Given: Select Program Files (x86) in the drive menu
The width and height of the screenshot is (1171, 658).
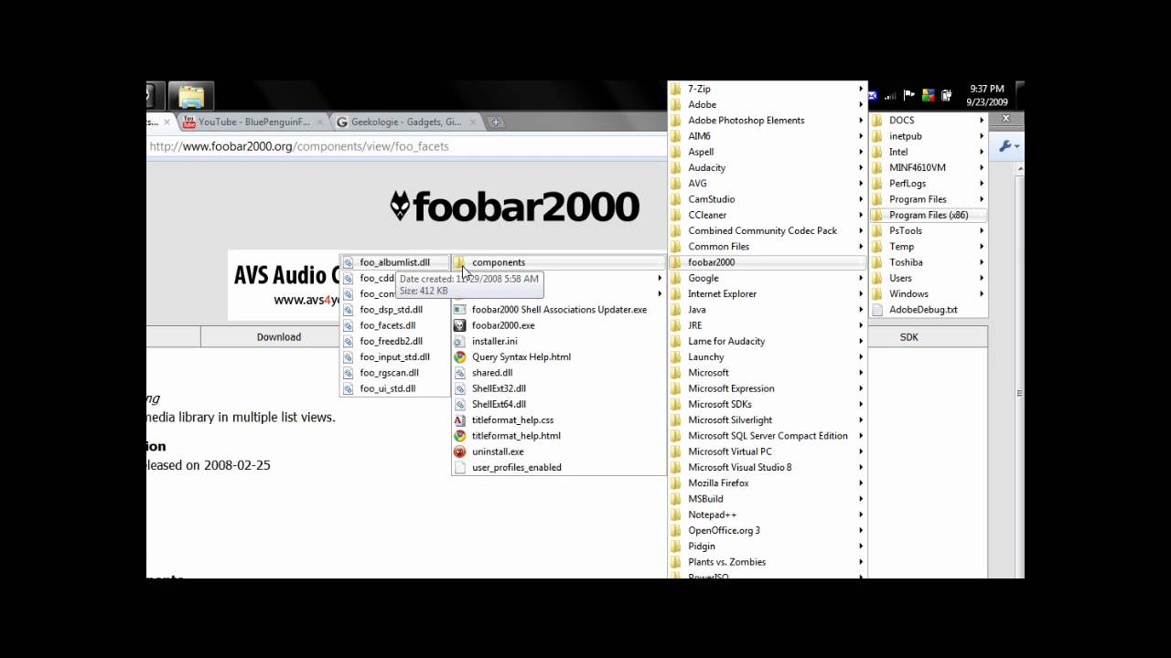Looking at the screenshot, I should (929, 215).
